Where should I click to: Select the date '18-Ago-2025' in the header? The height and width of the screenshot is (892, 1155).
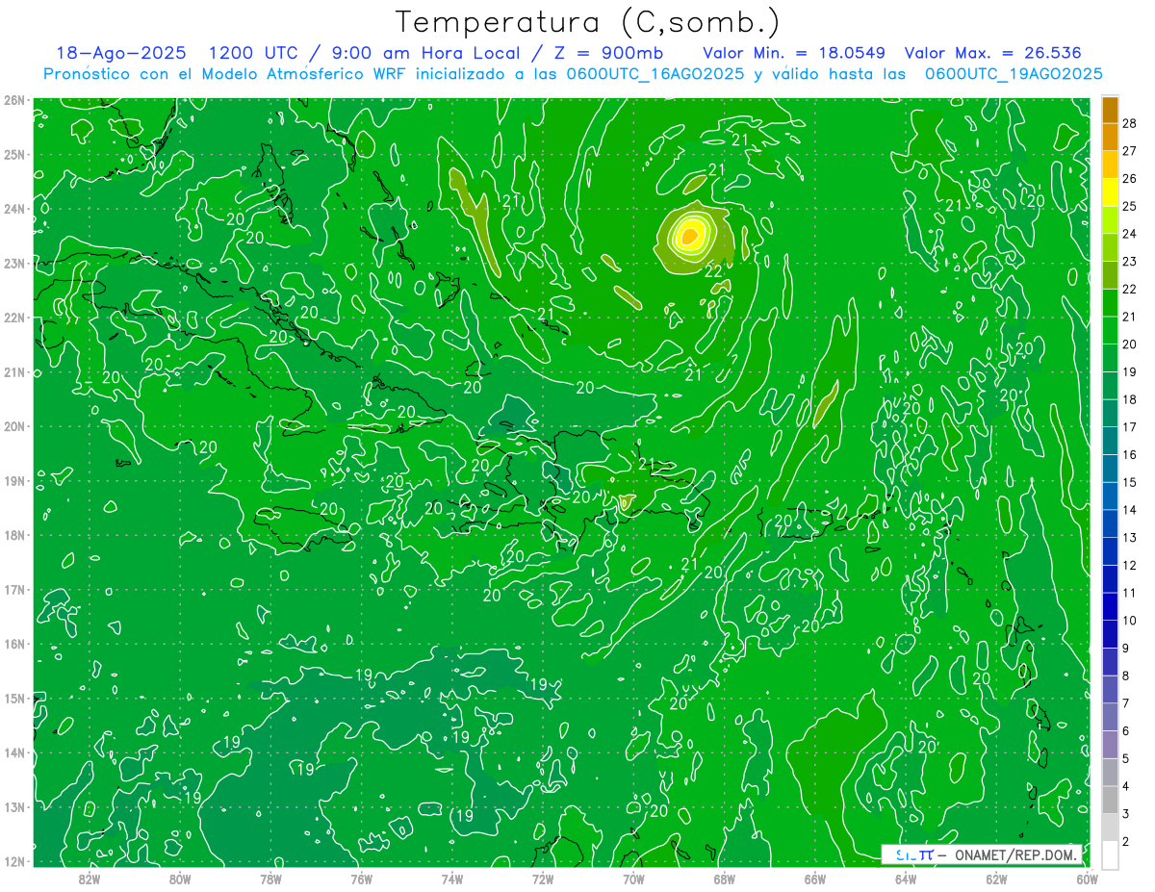(121, 53)
